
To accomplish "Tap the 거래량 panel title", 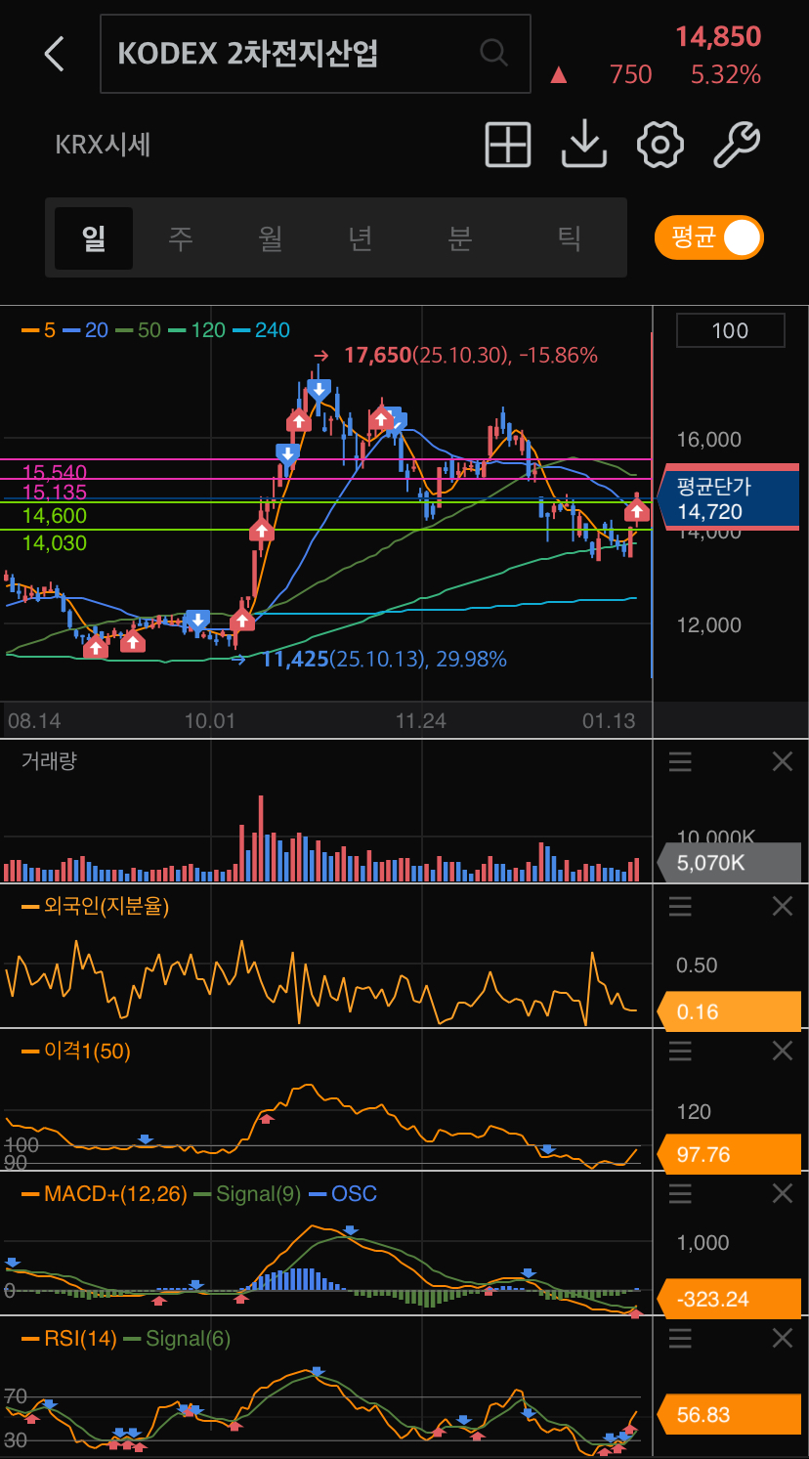I will [x=49, y=761].
